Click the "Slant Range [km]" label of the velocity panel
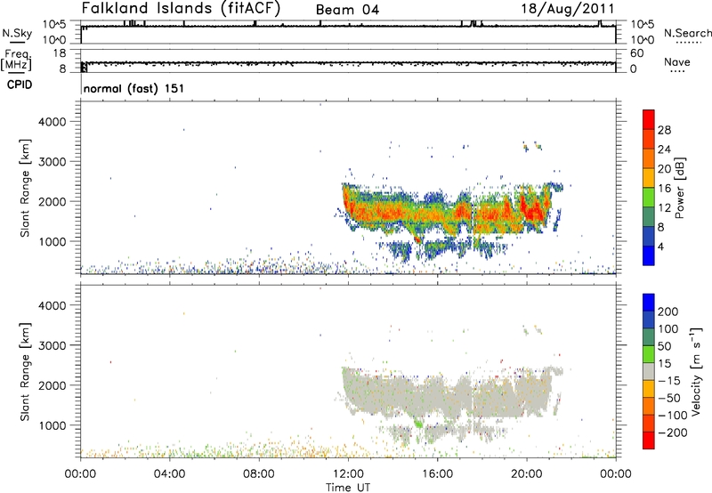The height and width of the screenshot is (493, 712). pos(25,371)
